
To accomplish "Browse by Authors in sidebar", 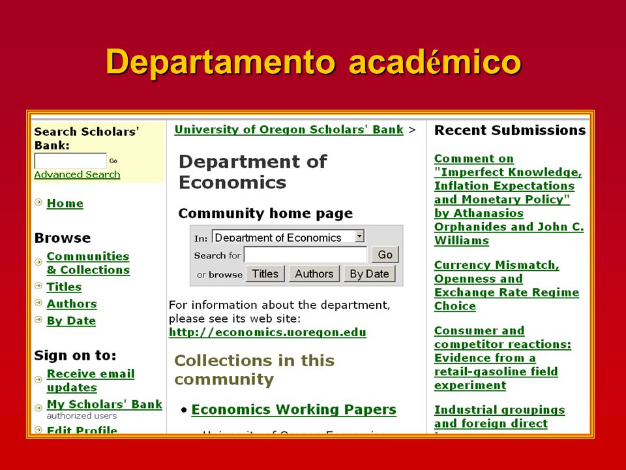I will 72,304.
